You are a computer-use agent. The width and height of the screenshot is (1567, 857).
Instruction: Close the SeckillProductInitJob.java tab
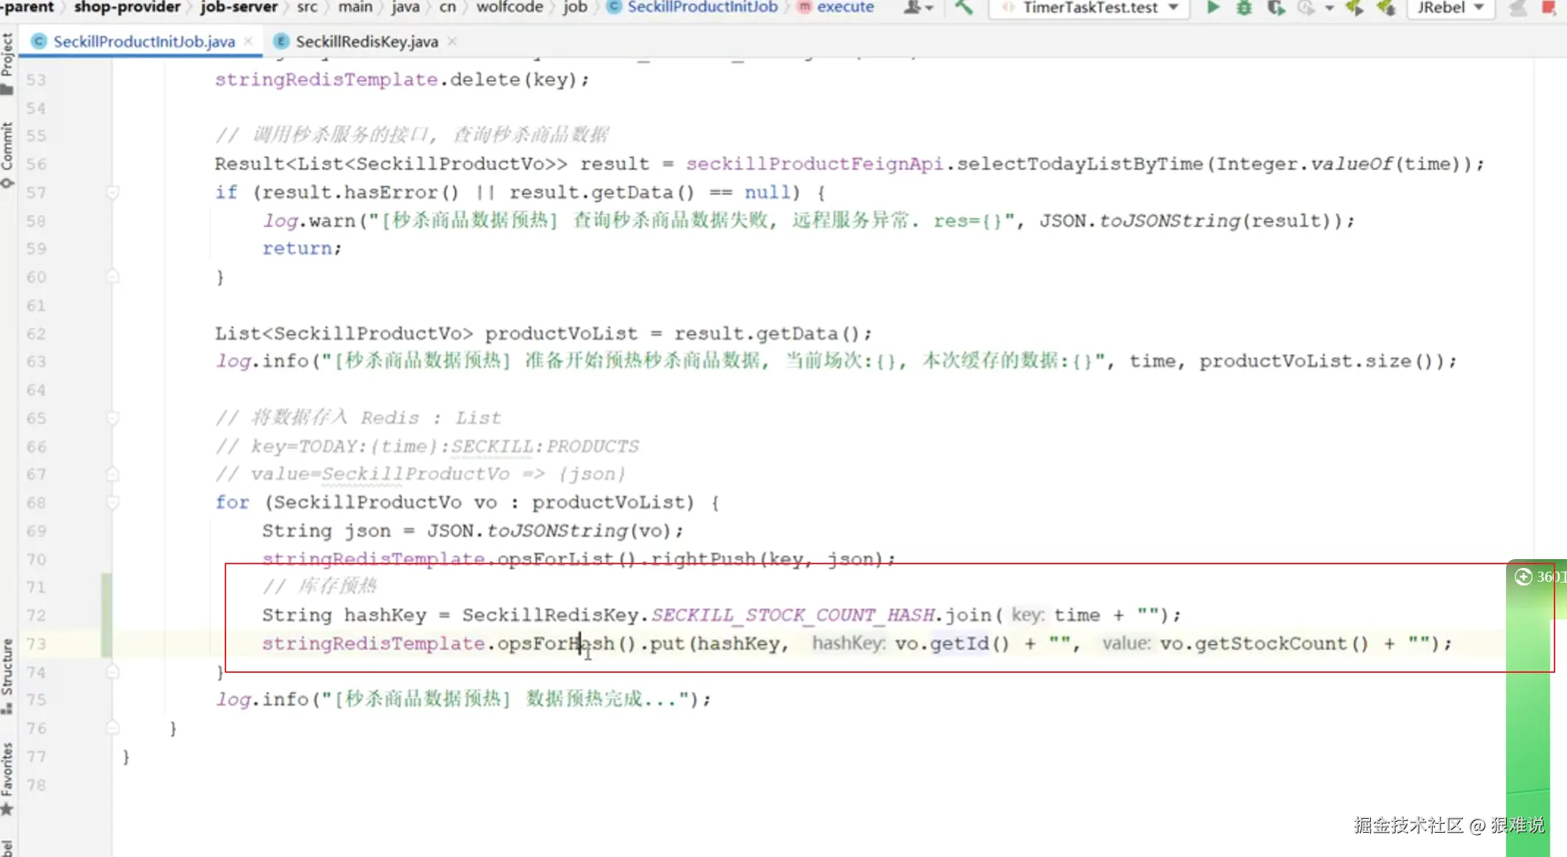[249, 41]
